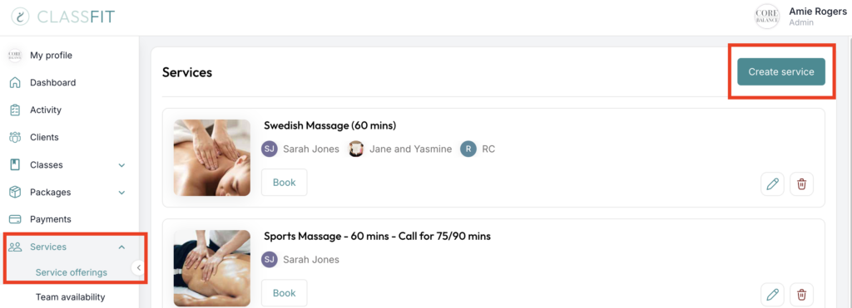Click the Swedish Massage (60 mins) title
This screenshot has width=852, height=308.
pos(329,126)
